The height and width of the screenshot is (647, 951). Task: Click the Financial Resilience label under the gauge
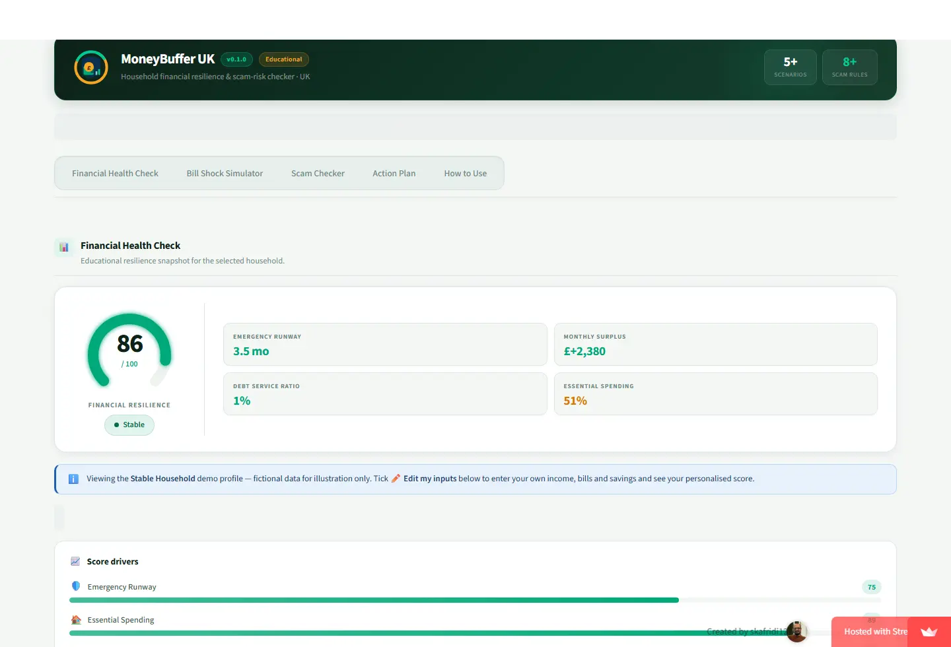coord(129,405)
